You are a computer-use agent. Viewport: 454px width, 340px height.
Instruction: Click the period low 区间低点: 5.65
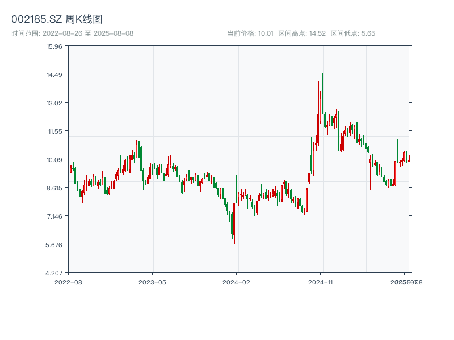(x=352, y=33)
